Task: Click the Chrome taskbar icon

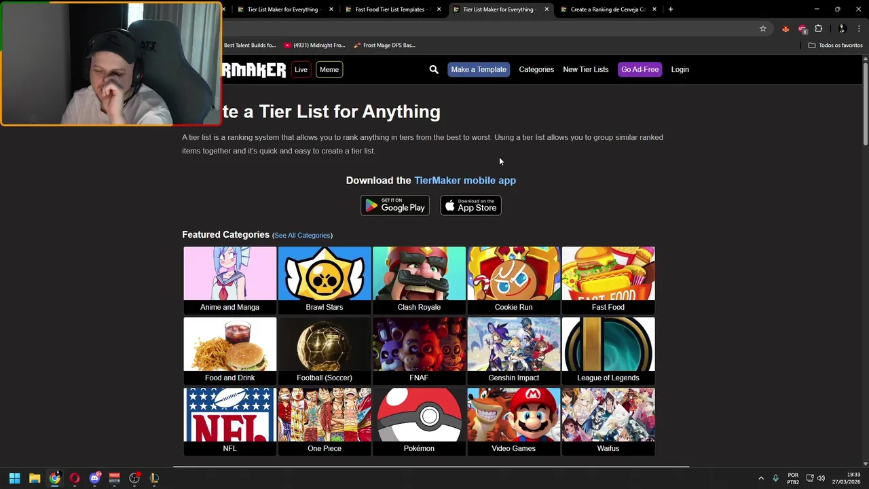Action: [x=54, y=478]
